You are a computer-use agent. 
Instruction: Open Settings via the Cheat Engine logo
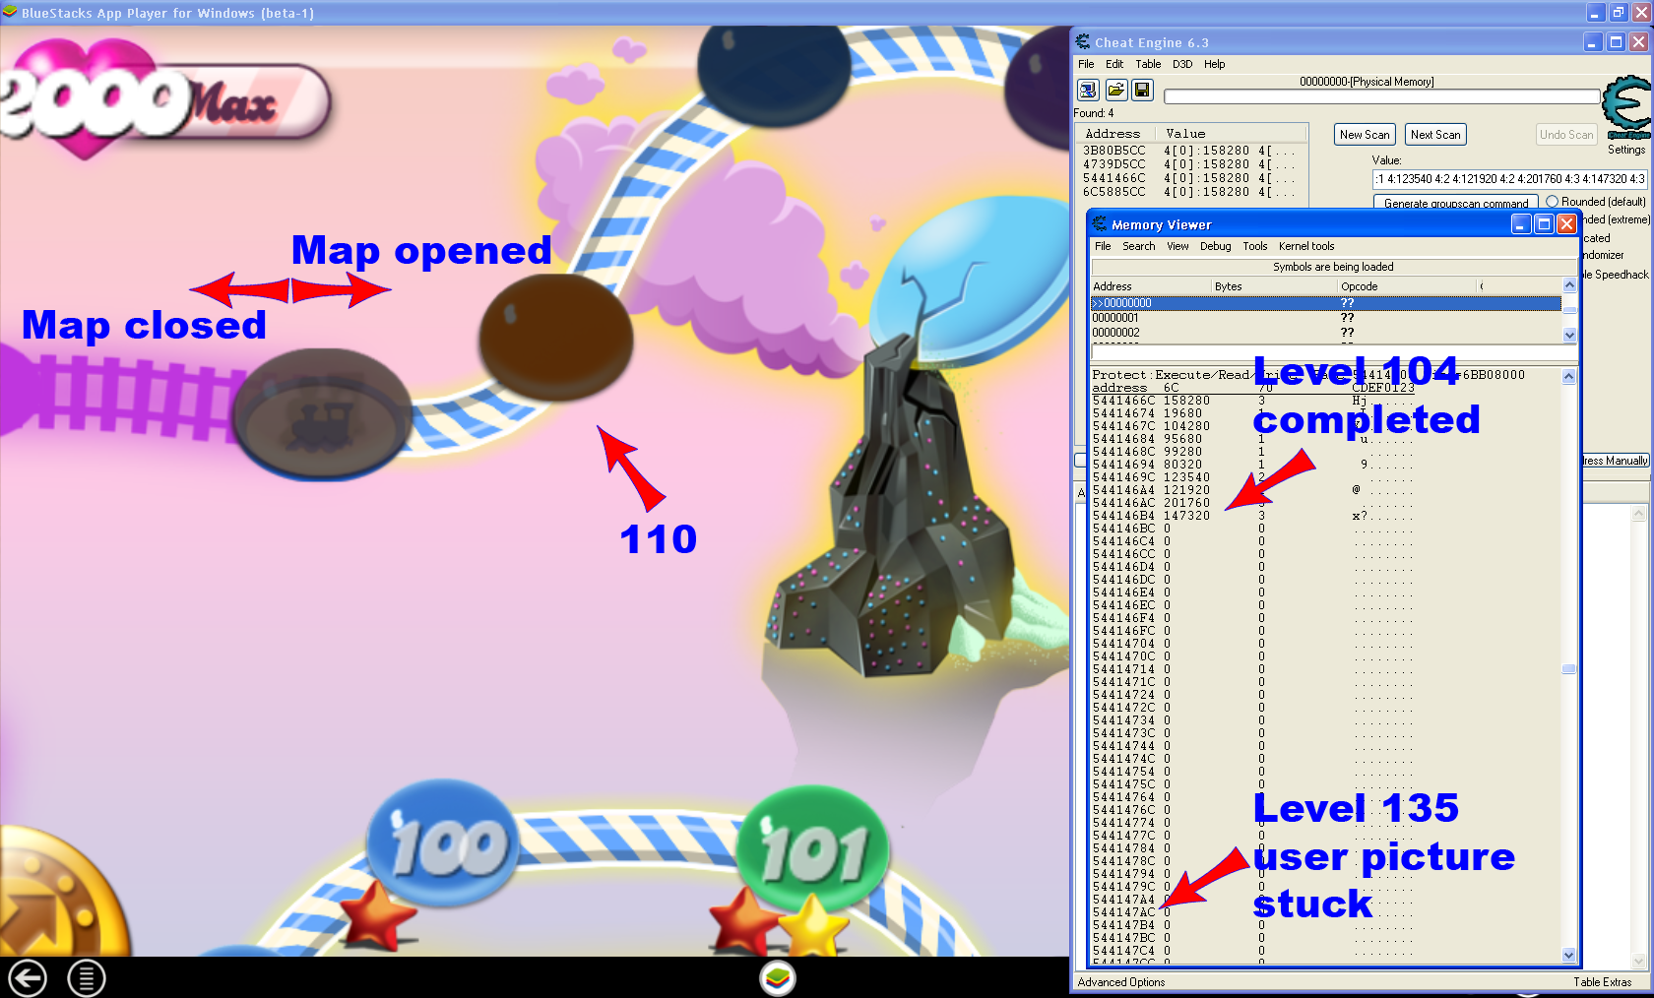1626,110
